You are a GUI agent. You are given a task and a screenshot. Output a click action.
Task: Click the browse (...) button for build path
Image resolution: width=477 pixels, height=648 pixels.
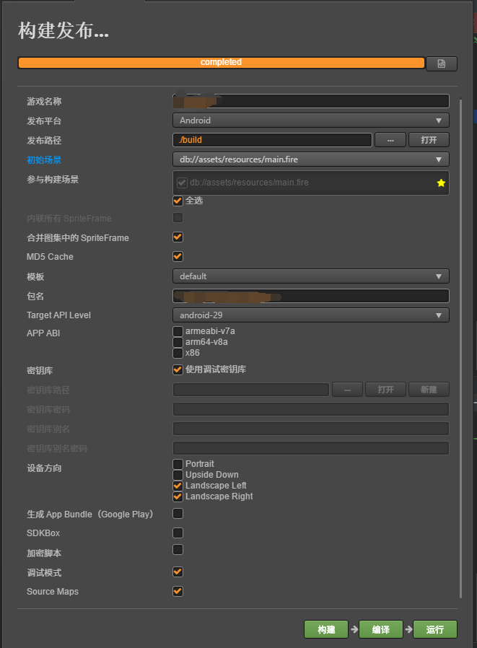click(x=390, y=140)
